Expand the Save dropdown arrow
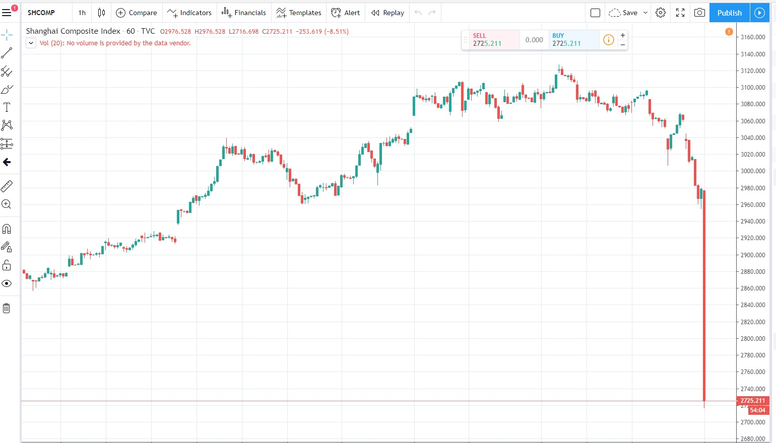Viewport: 776px width, 443px height. [x=645, y=13]
